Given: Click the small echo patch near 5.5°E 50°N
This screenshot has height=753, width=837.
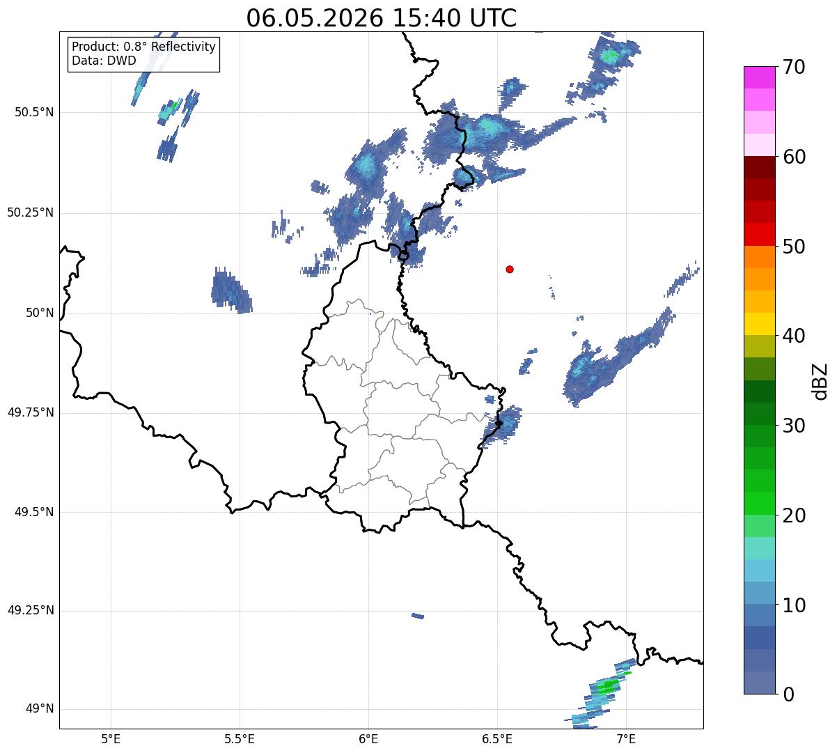Looking at the screenshot, I should (x=231, y=290).
